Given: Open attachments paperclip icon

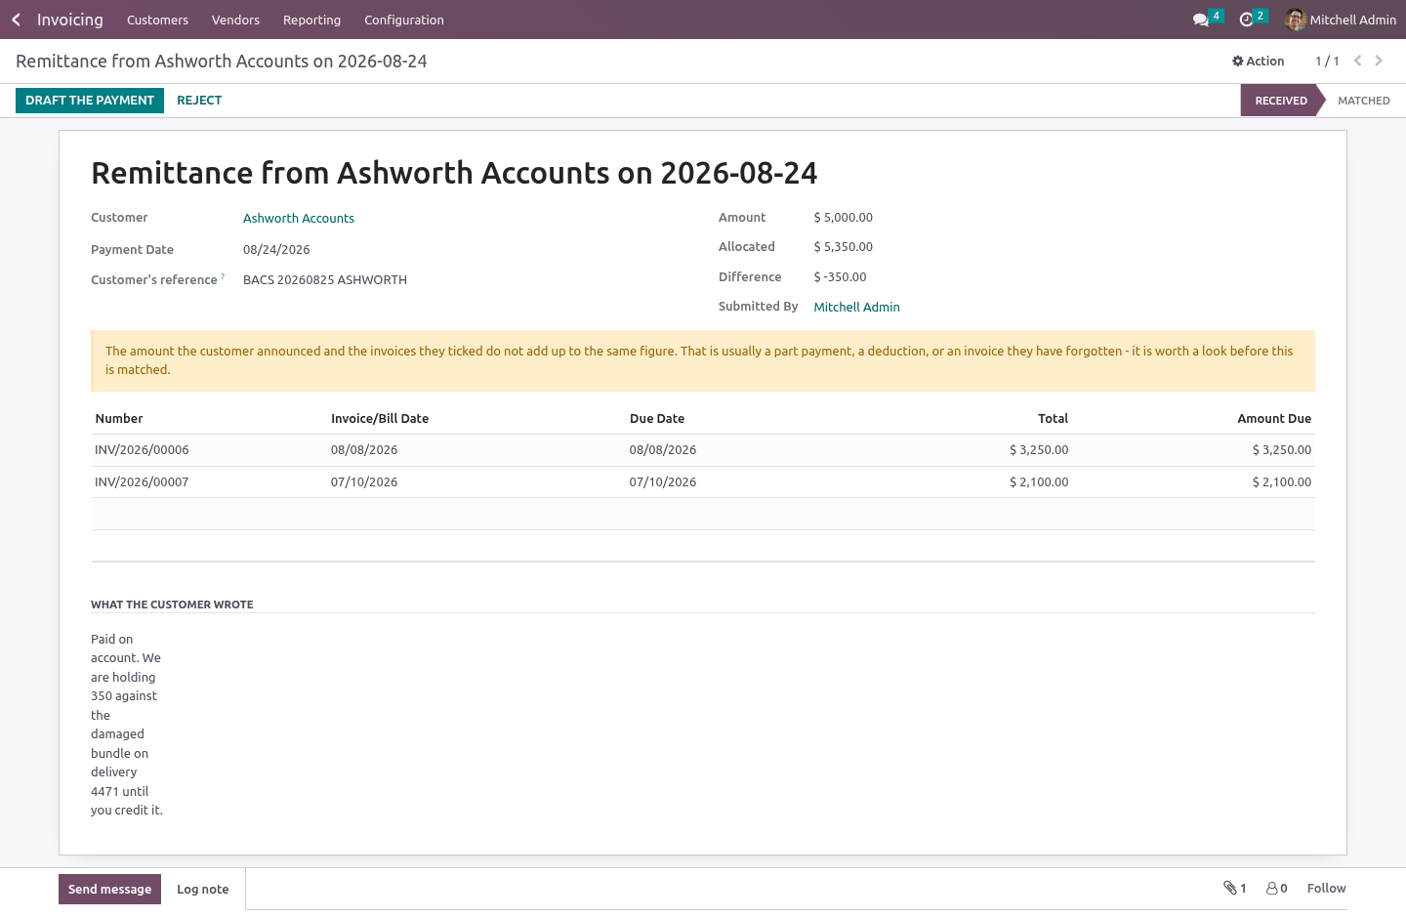Looking at the screenshot, I should (x=1230, y=888).
